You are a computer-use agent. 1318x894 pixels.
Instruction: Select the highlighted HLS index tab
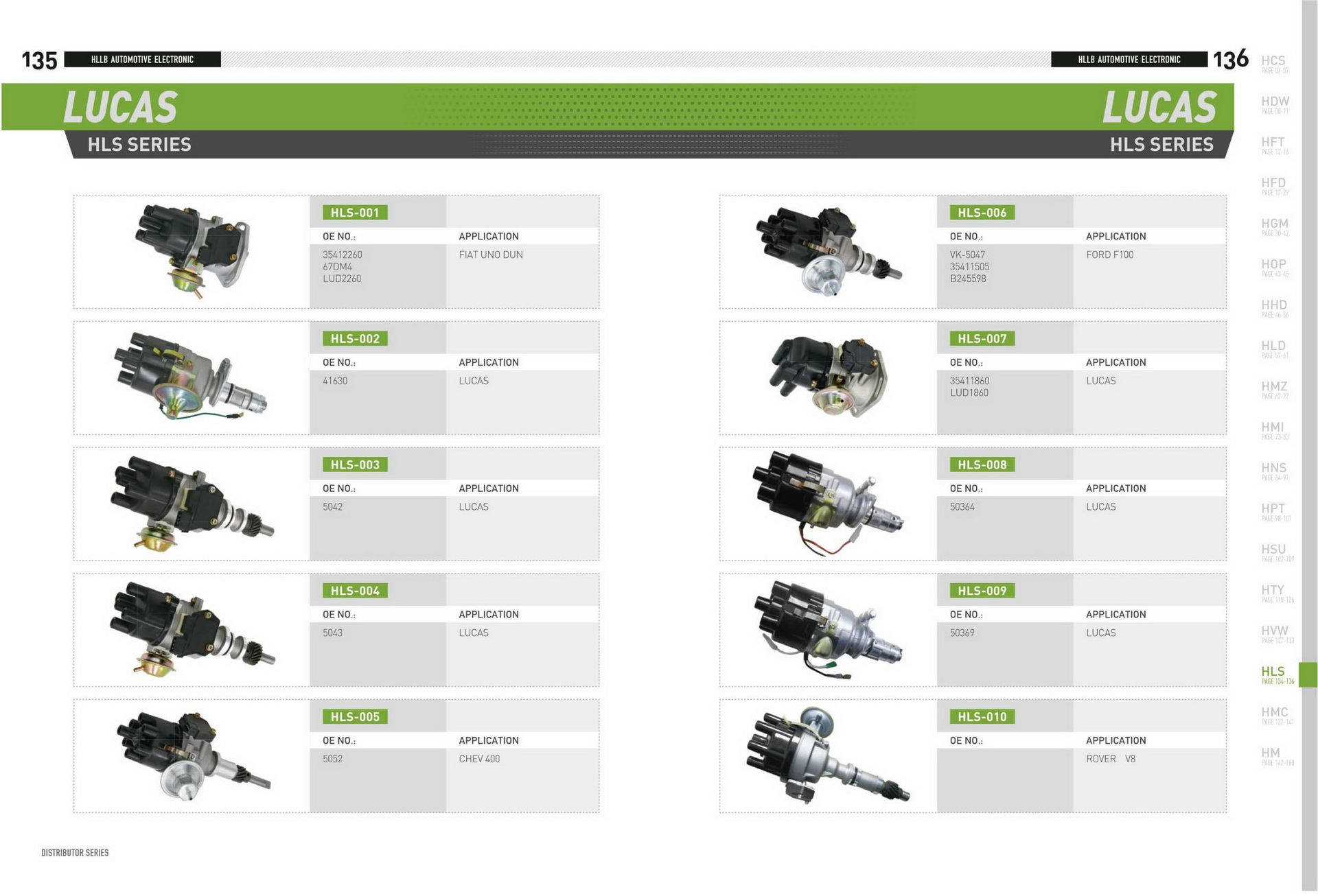(1275, 674)
